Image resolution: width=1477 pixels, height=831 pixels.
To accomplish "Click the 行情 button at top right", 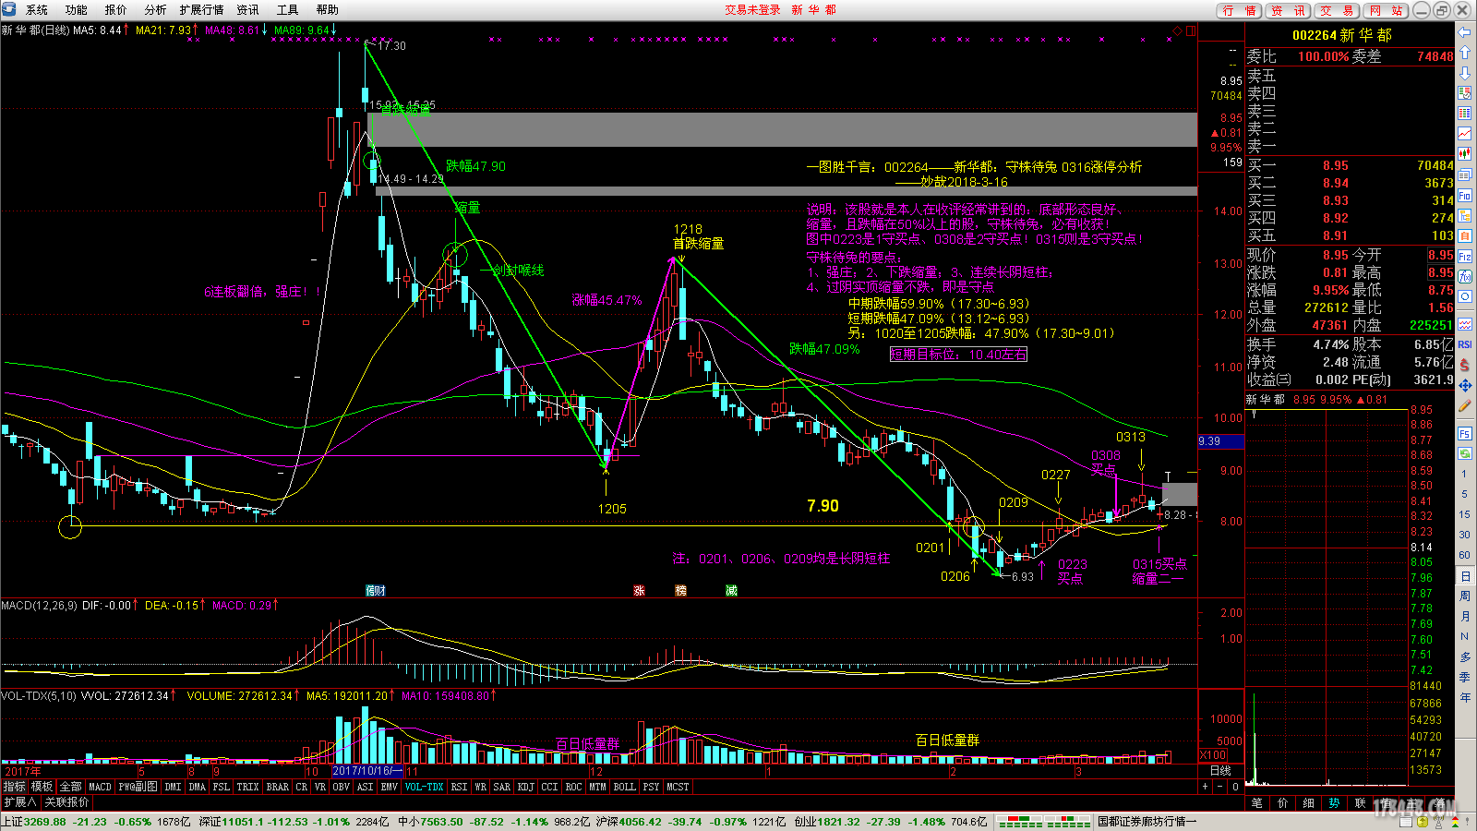I will pyautogui.click(x=1239, y=10).
